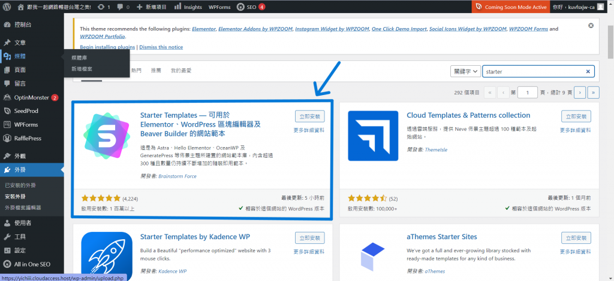Viewport: 614px width, 281px height.
Task: Jump to last results page
Action: click(593, 93)
